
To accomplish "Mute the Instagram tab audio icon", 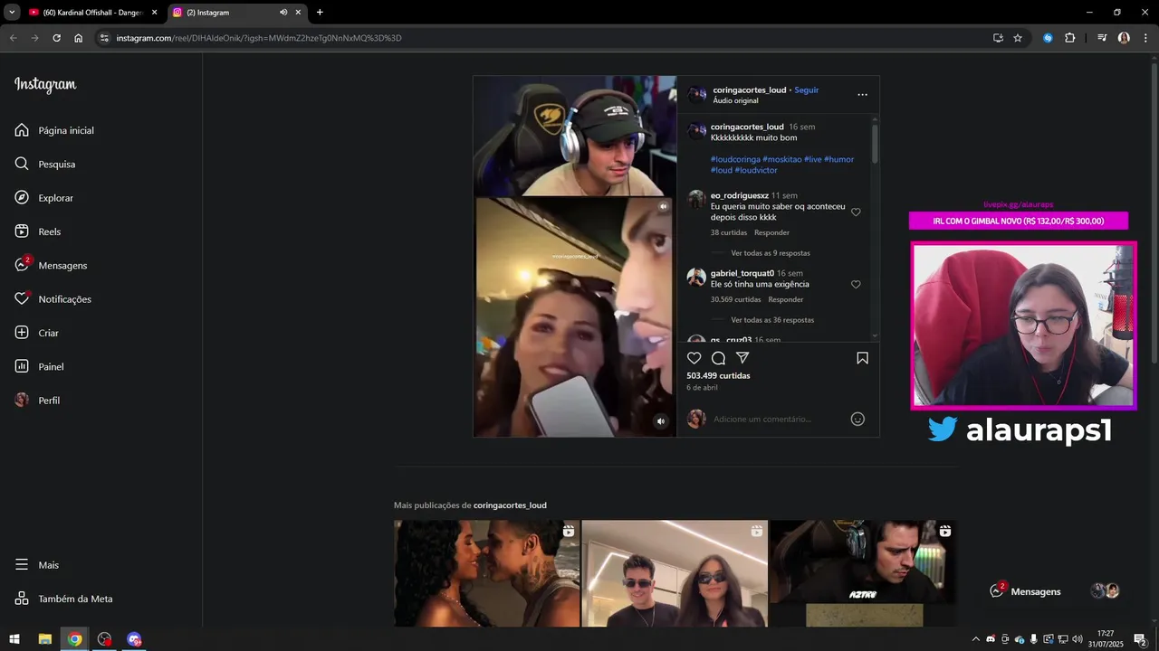I will click(283, 13).
